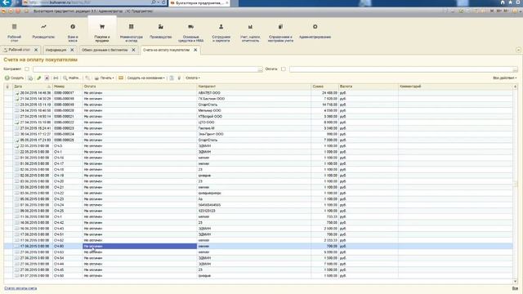Open the Все действия menu
The height and width of the screenshot is (294, 523).
505,78
